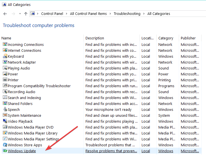Click the Speech microphone icon
This screenshot has height=155, width=206.
coord(5,109)
